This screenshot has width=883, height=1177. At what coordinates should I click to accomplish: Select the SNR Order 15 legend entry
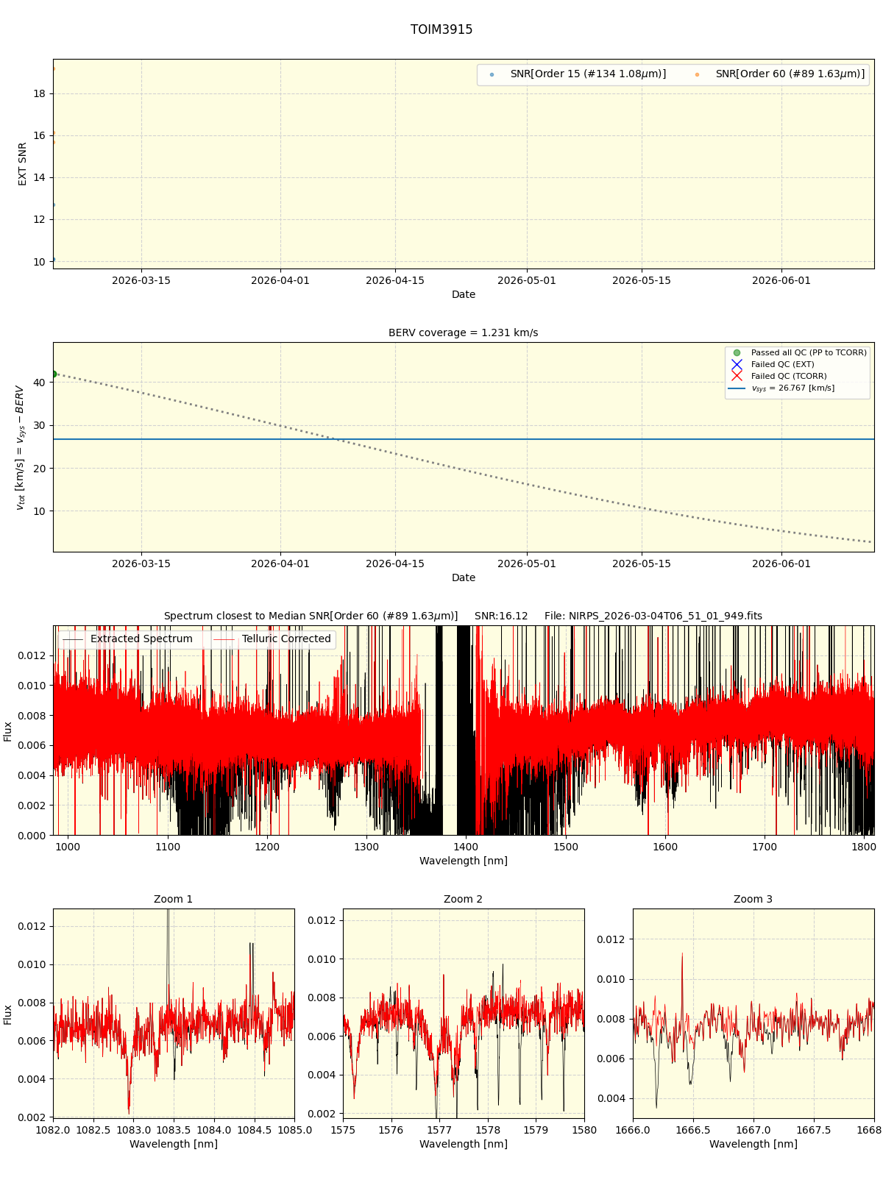(578, 74)
